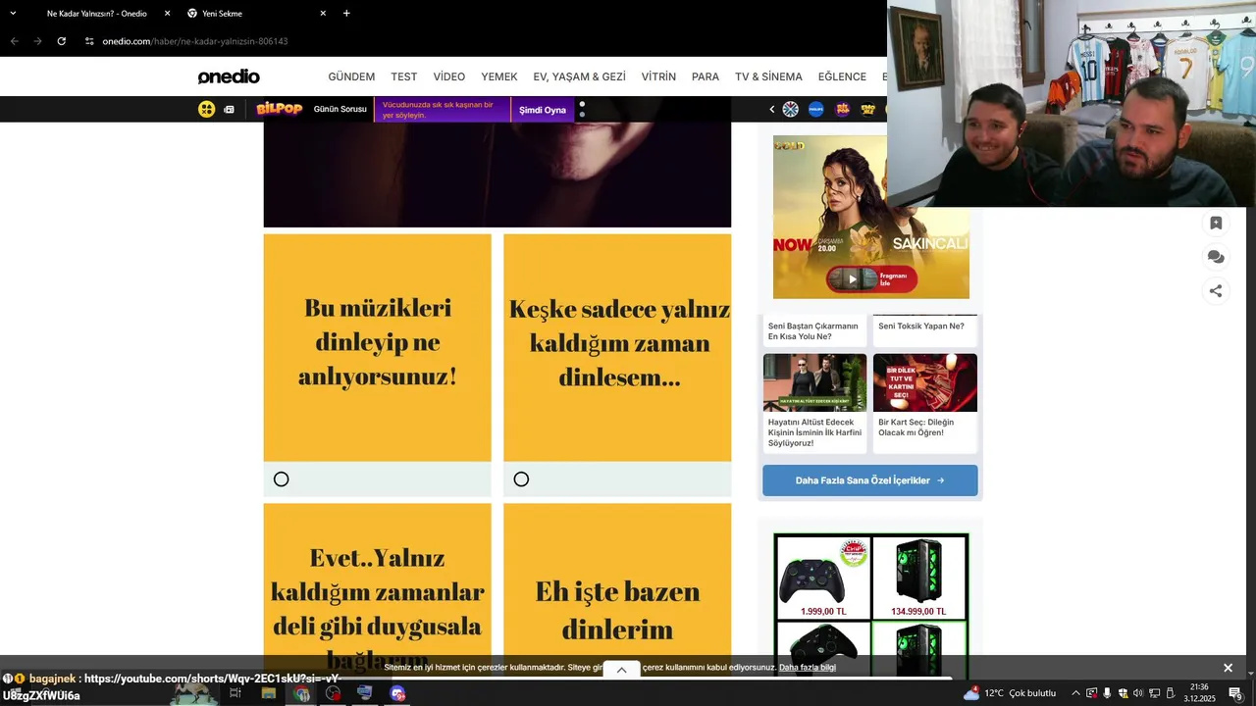
Task: Click the 'Şimdi Oyna' button
Action: pyautogui.click(x=543, y=110)
